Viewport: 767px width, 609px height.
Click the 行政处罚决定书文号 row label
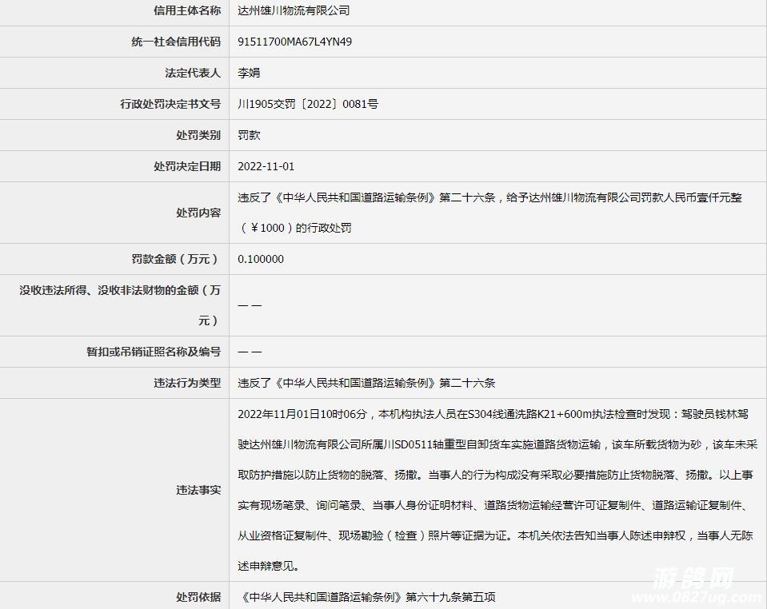coord(170,104)
